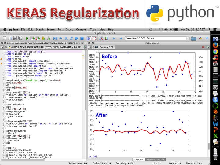
Task: Open Google Chrome from the Dock
Action: [x=215, y=52]
